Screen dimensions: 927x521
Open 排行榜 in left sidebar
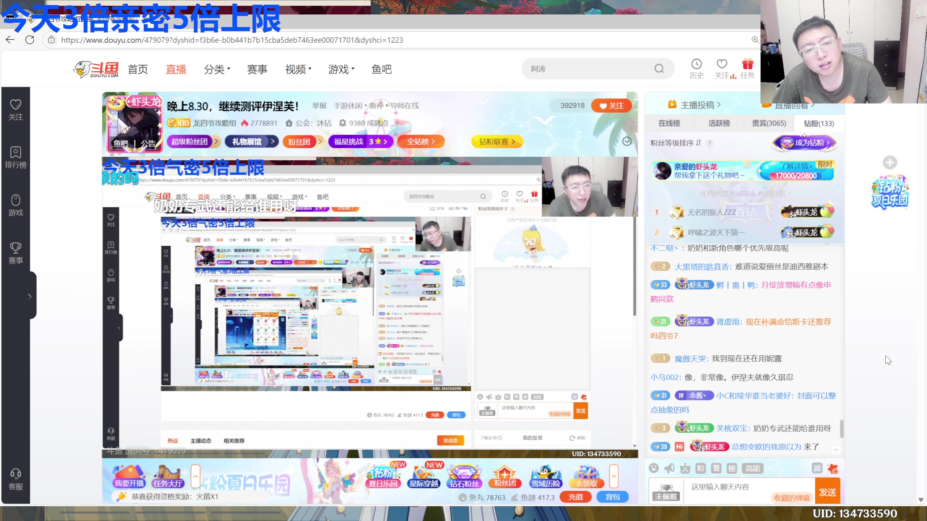click(16, 157)
